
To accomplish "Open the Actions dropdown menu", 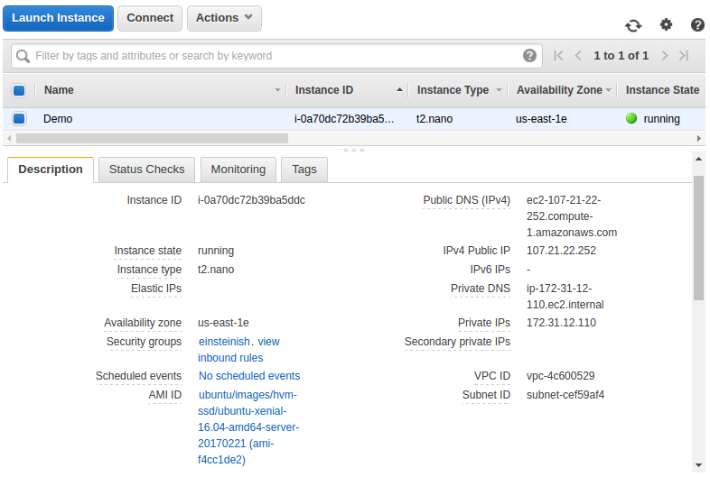I will tap(224, 18).
